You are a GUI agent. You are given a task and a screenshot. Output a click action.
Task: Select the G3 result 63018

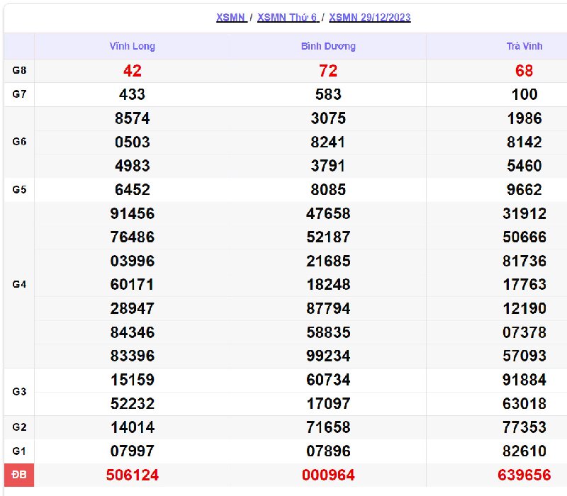524,403
